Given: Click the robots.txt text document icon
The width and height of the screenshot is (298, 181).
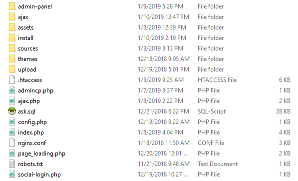Looking at the screenshot, I should [12, 163].
